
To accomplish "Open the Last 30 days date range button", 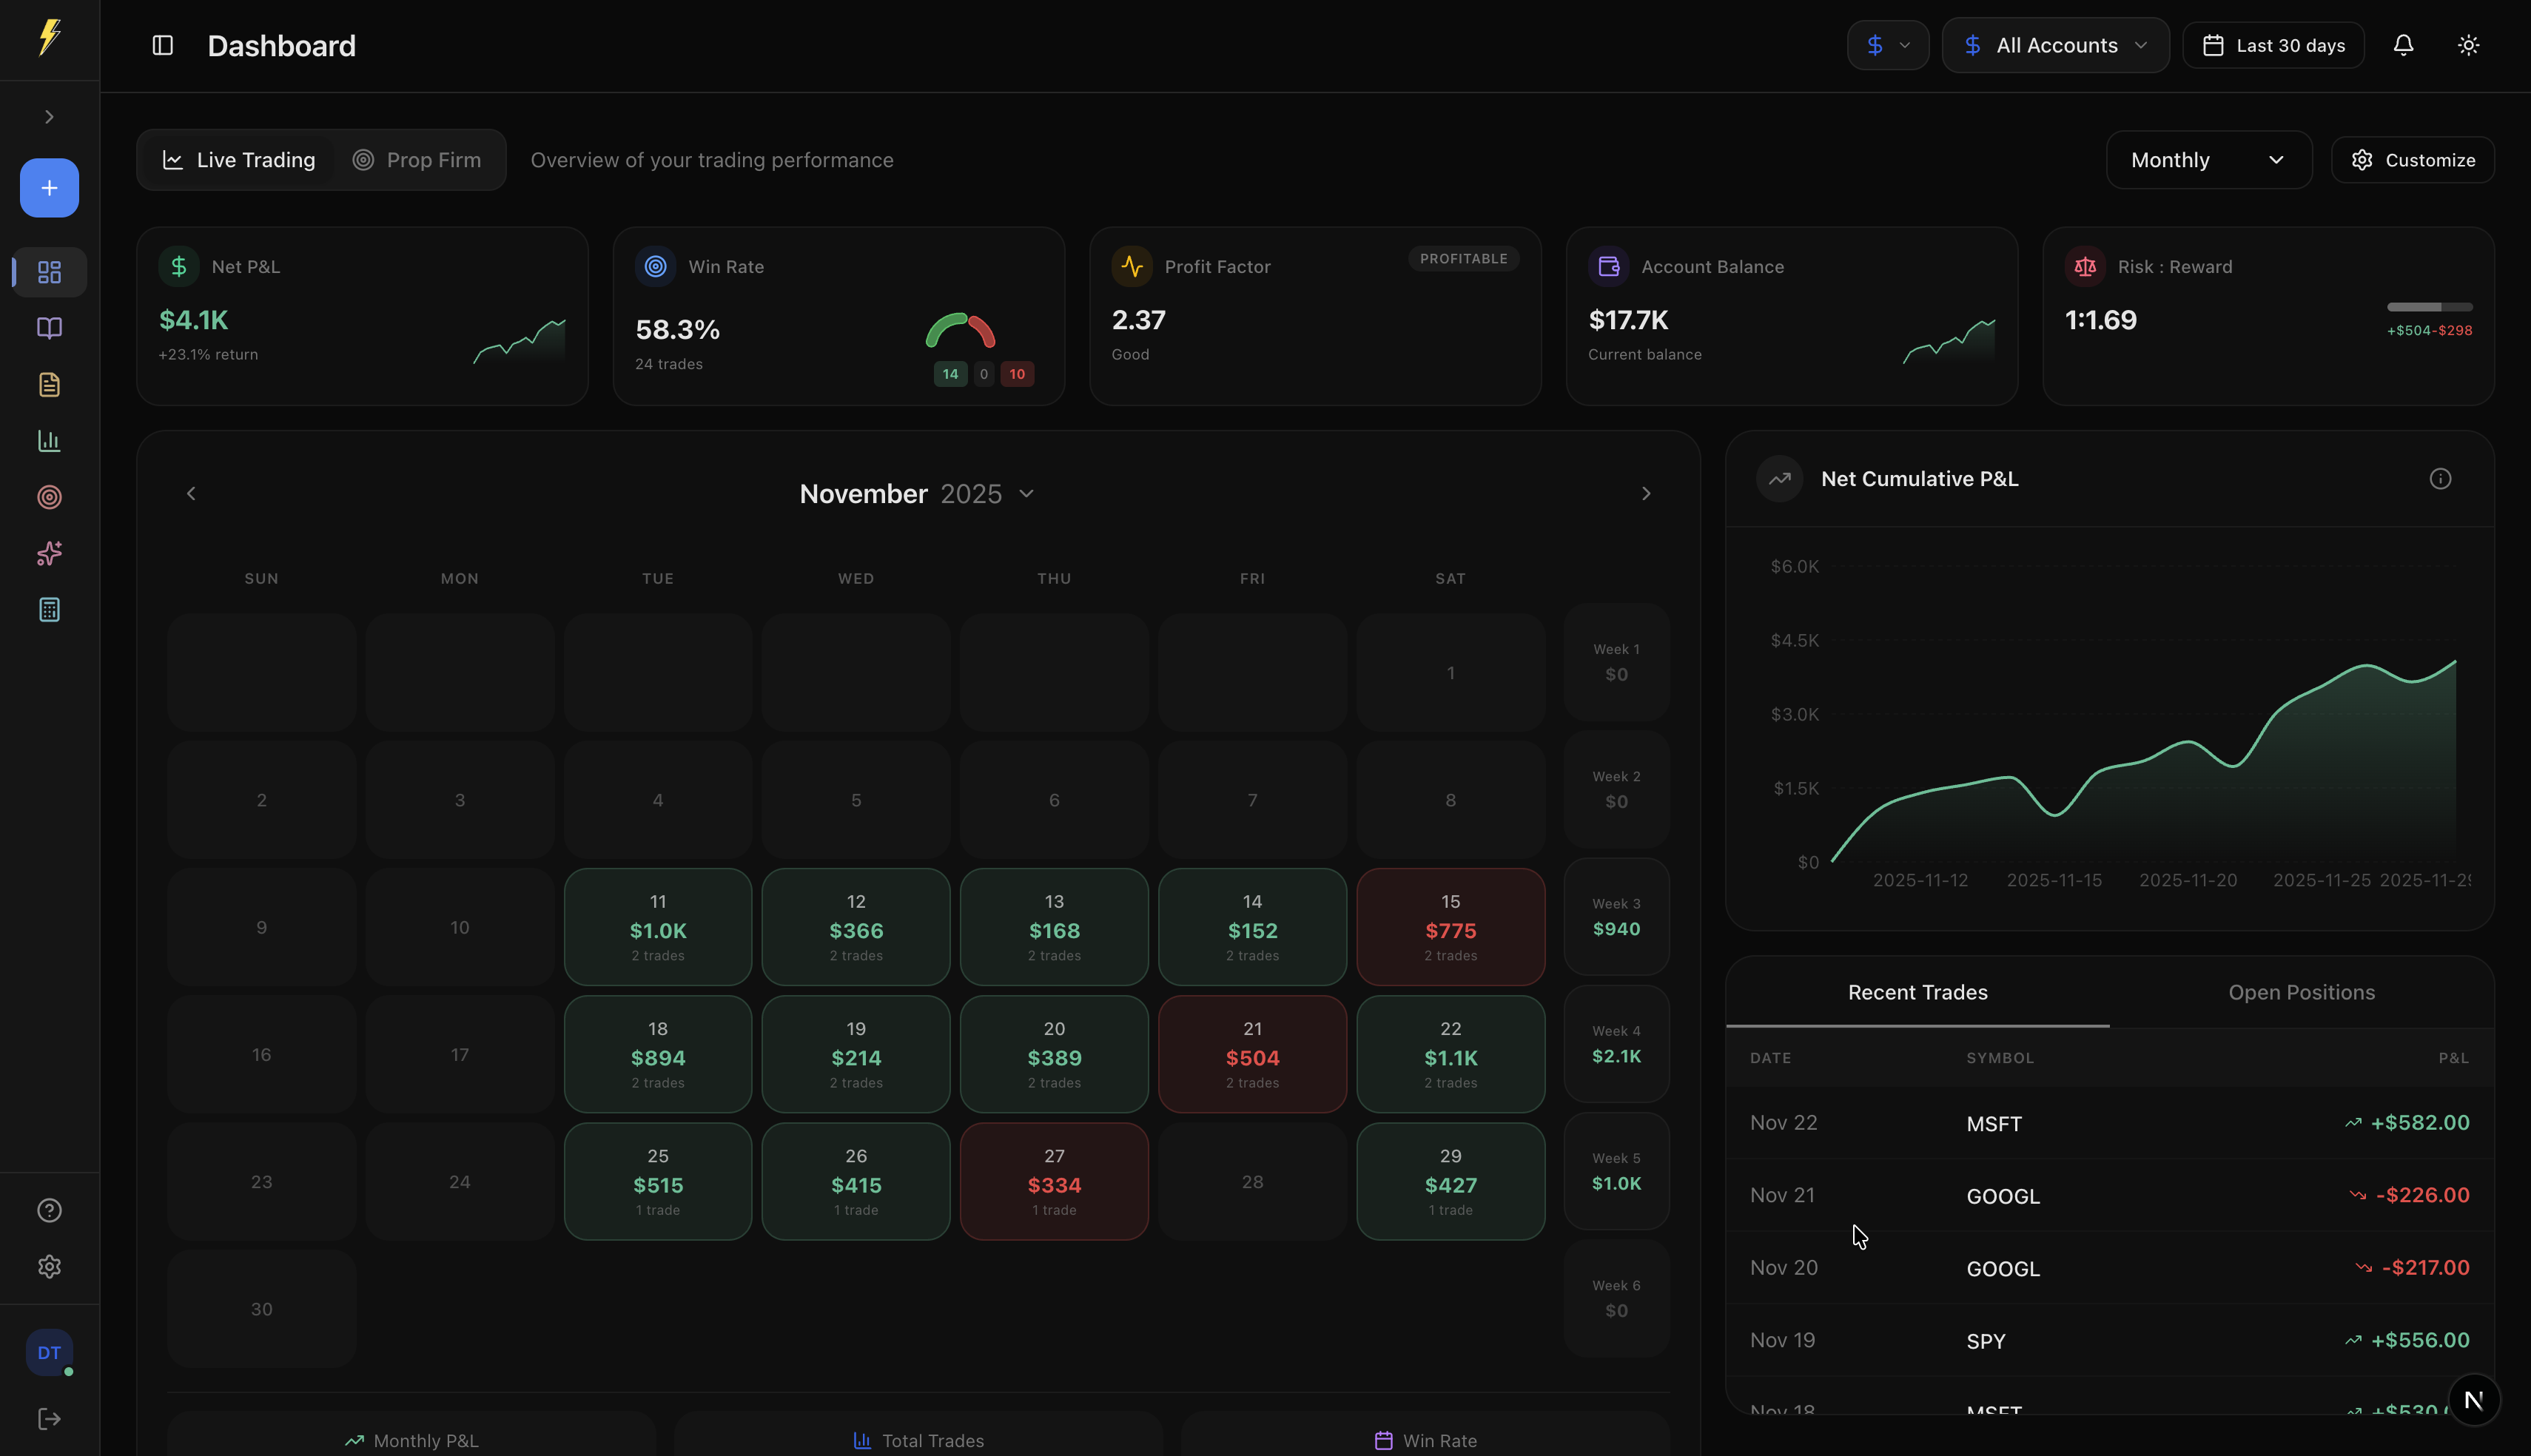I will tap(2273, 45).
